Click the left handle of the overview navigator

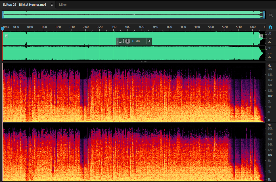point(3,15)
